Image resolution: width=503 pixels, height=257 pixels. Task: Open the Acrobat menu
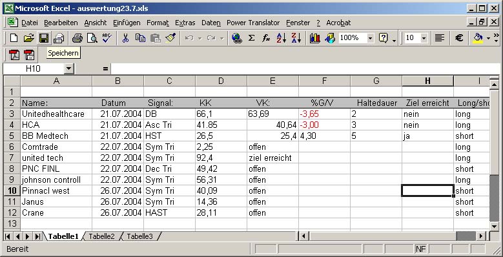pos(338,23)
